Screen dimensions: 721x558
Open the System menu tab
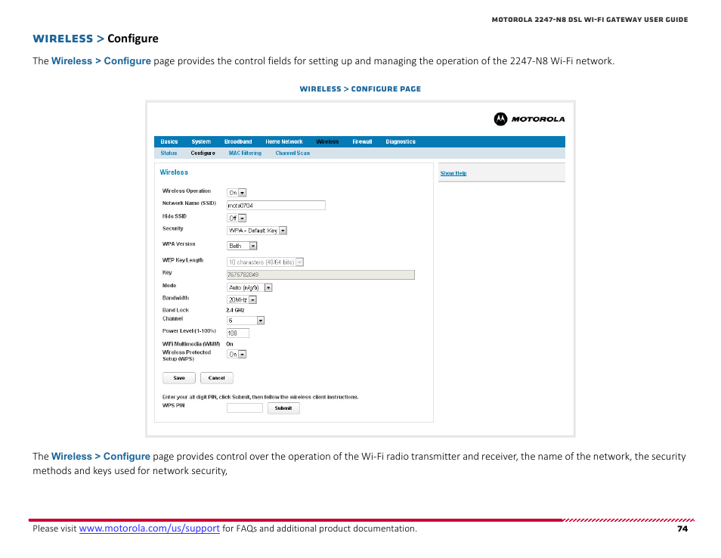click(201, 141)
